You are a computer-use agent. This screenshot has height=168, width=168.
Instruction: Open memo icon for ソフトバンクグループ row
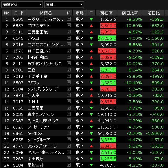(x=69, y=89)
